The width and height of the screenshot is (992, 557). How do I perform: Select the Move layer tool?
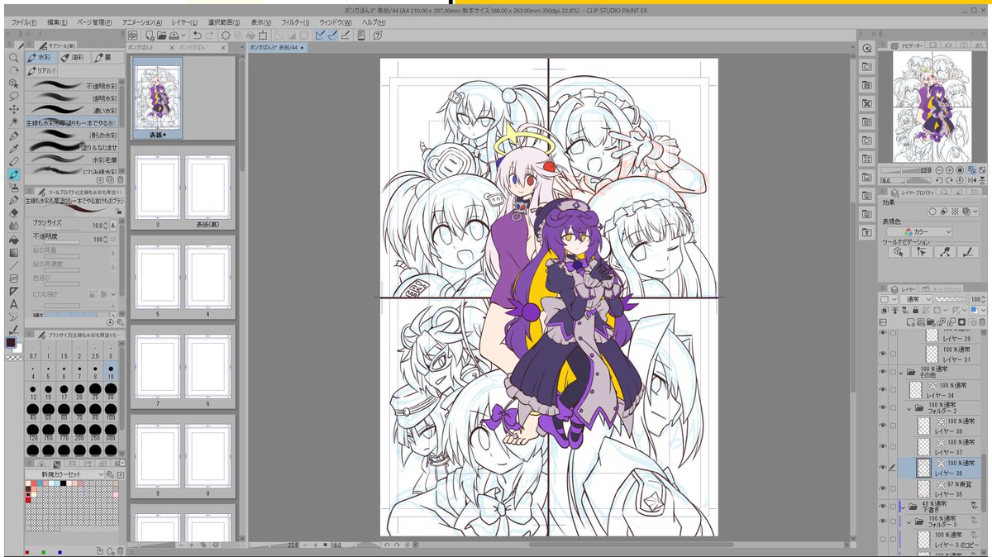point(13,109)
